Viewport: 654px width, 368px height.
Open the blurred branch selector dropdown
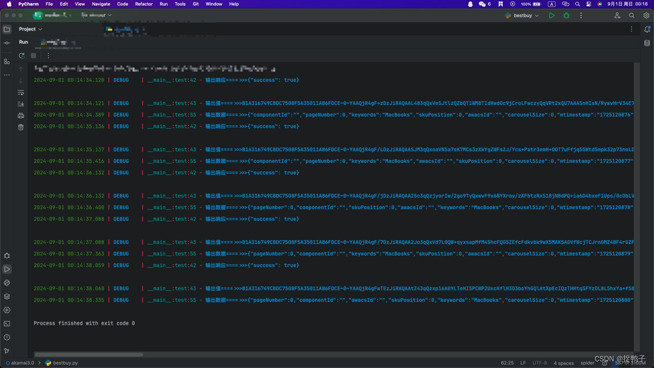tap(97, 15)
